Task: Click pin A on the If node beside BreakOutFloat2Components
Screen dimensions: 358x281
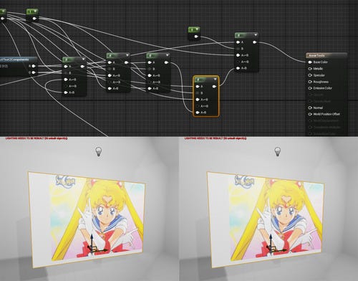Action: (x=66, y=67)
